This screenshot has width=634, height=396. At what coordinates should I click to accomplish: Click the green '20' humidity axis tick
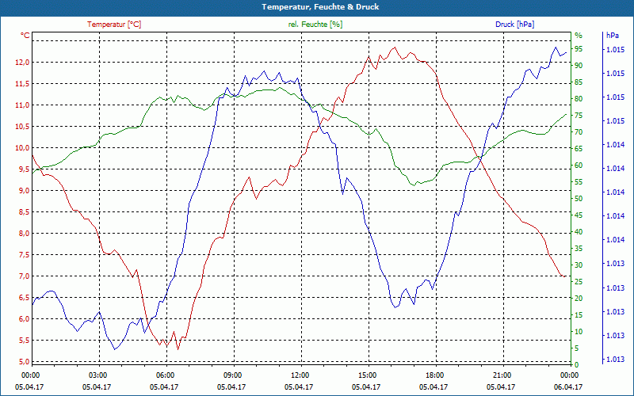point(579,299)
